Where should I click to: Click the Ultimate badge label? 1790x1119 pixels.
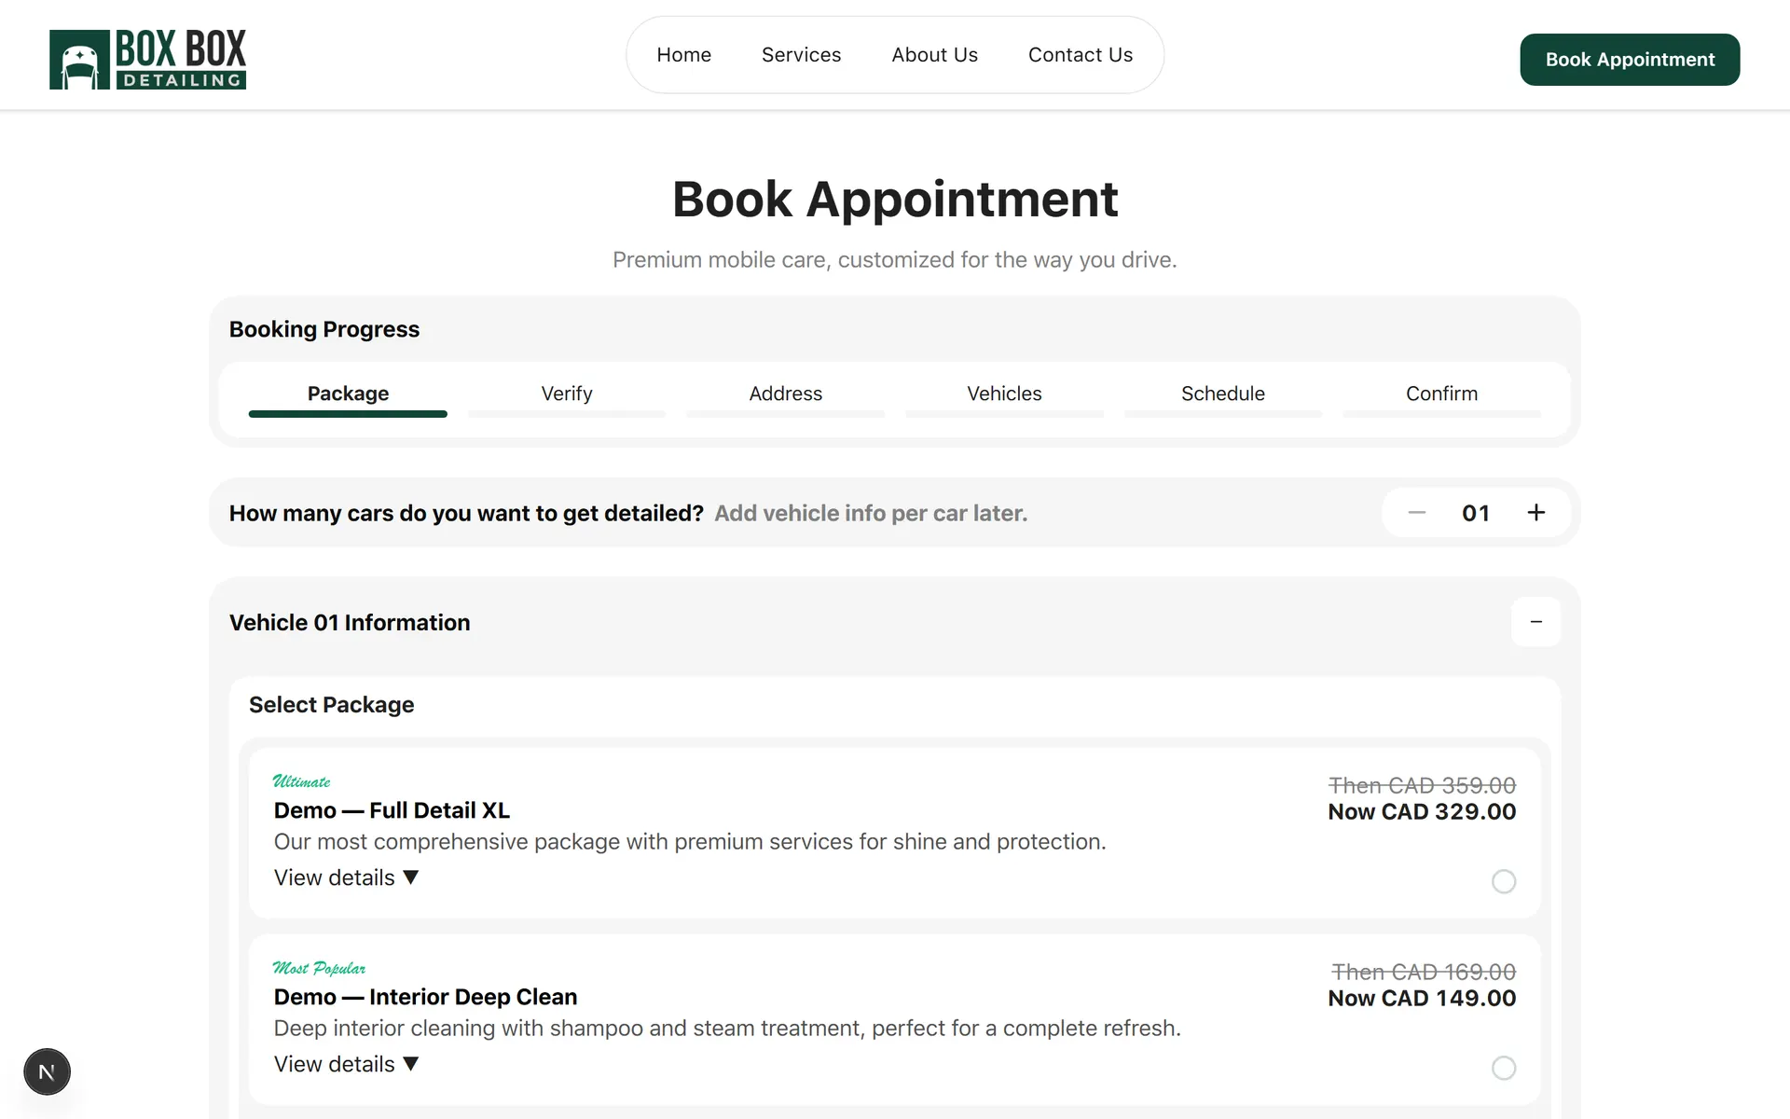[x=301, y=781]
